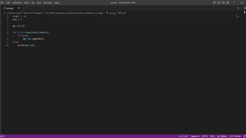This screenshot has width=246, height=138.
Task: Expand run options dropdown arrow
Action: (241, 8)
